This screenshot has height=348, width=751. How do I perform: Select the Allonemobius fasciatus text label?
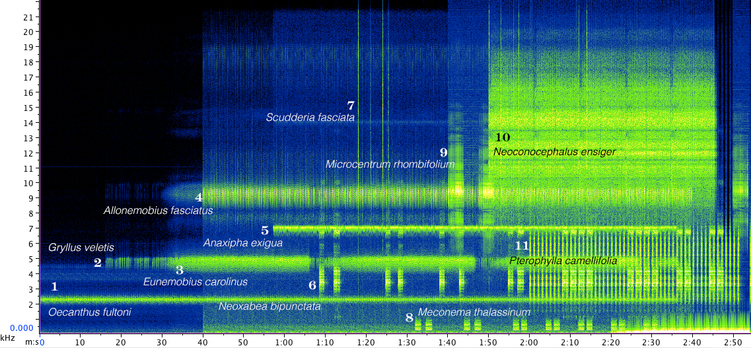coord(158,211)
